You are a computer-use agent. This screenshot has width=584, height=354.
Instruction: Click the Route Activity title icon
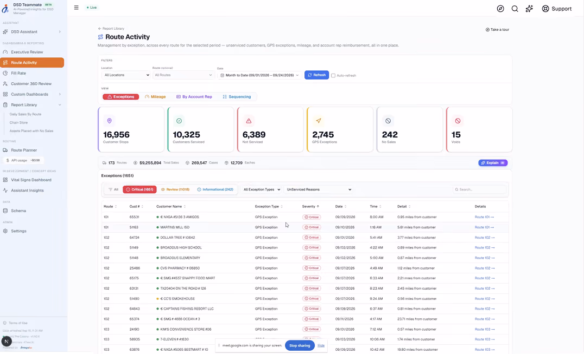point(100,37)
